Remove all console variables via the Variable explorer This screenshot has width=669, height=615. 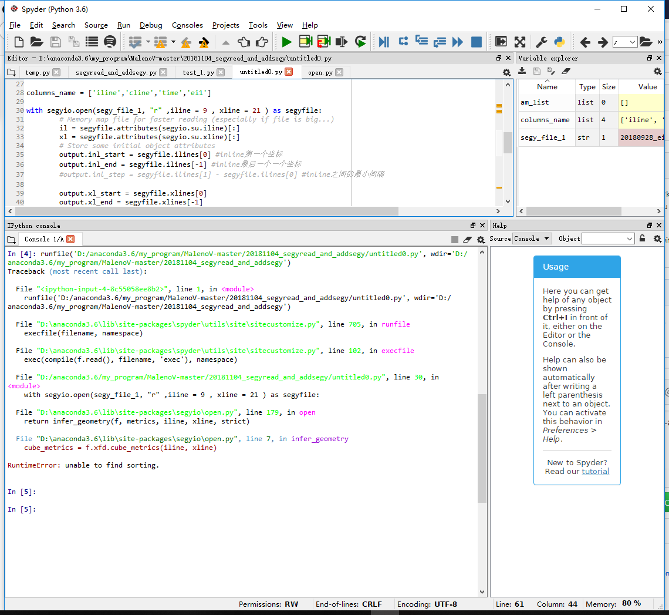565,70
